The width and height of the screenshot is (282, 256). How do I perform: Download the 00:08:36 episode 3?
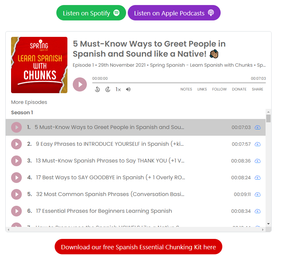pos(258,161)
